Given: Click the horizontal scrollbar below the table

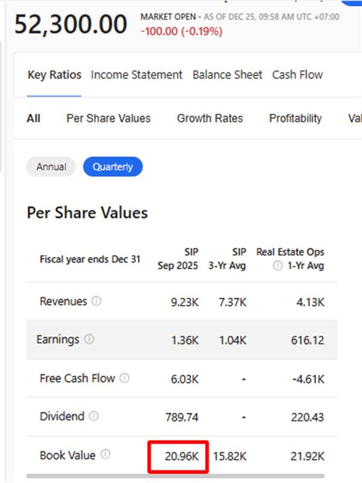Looking at the screenshot, I should 175,476.
